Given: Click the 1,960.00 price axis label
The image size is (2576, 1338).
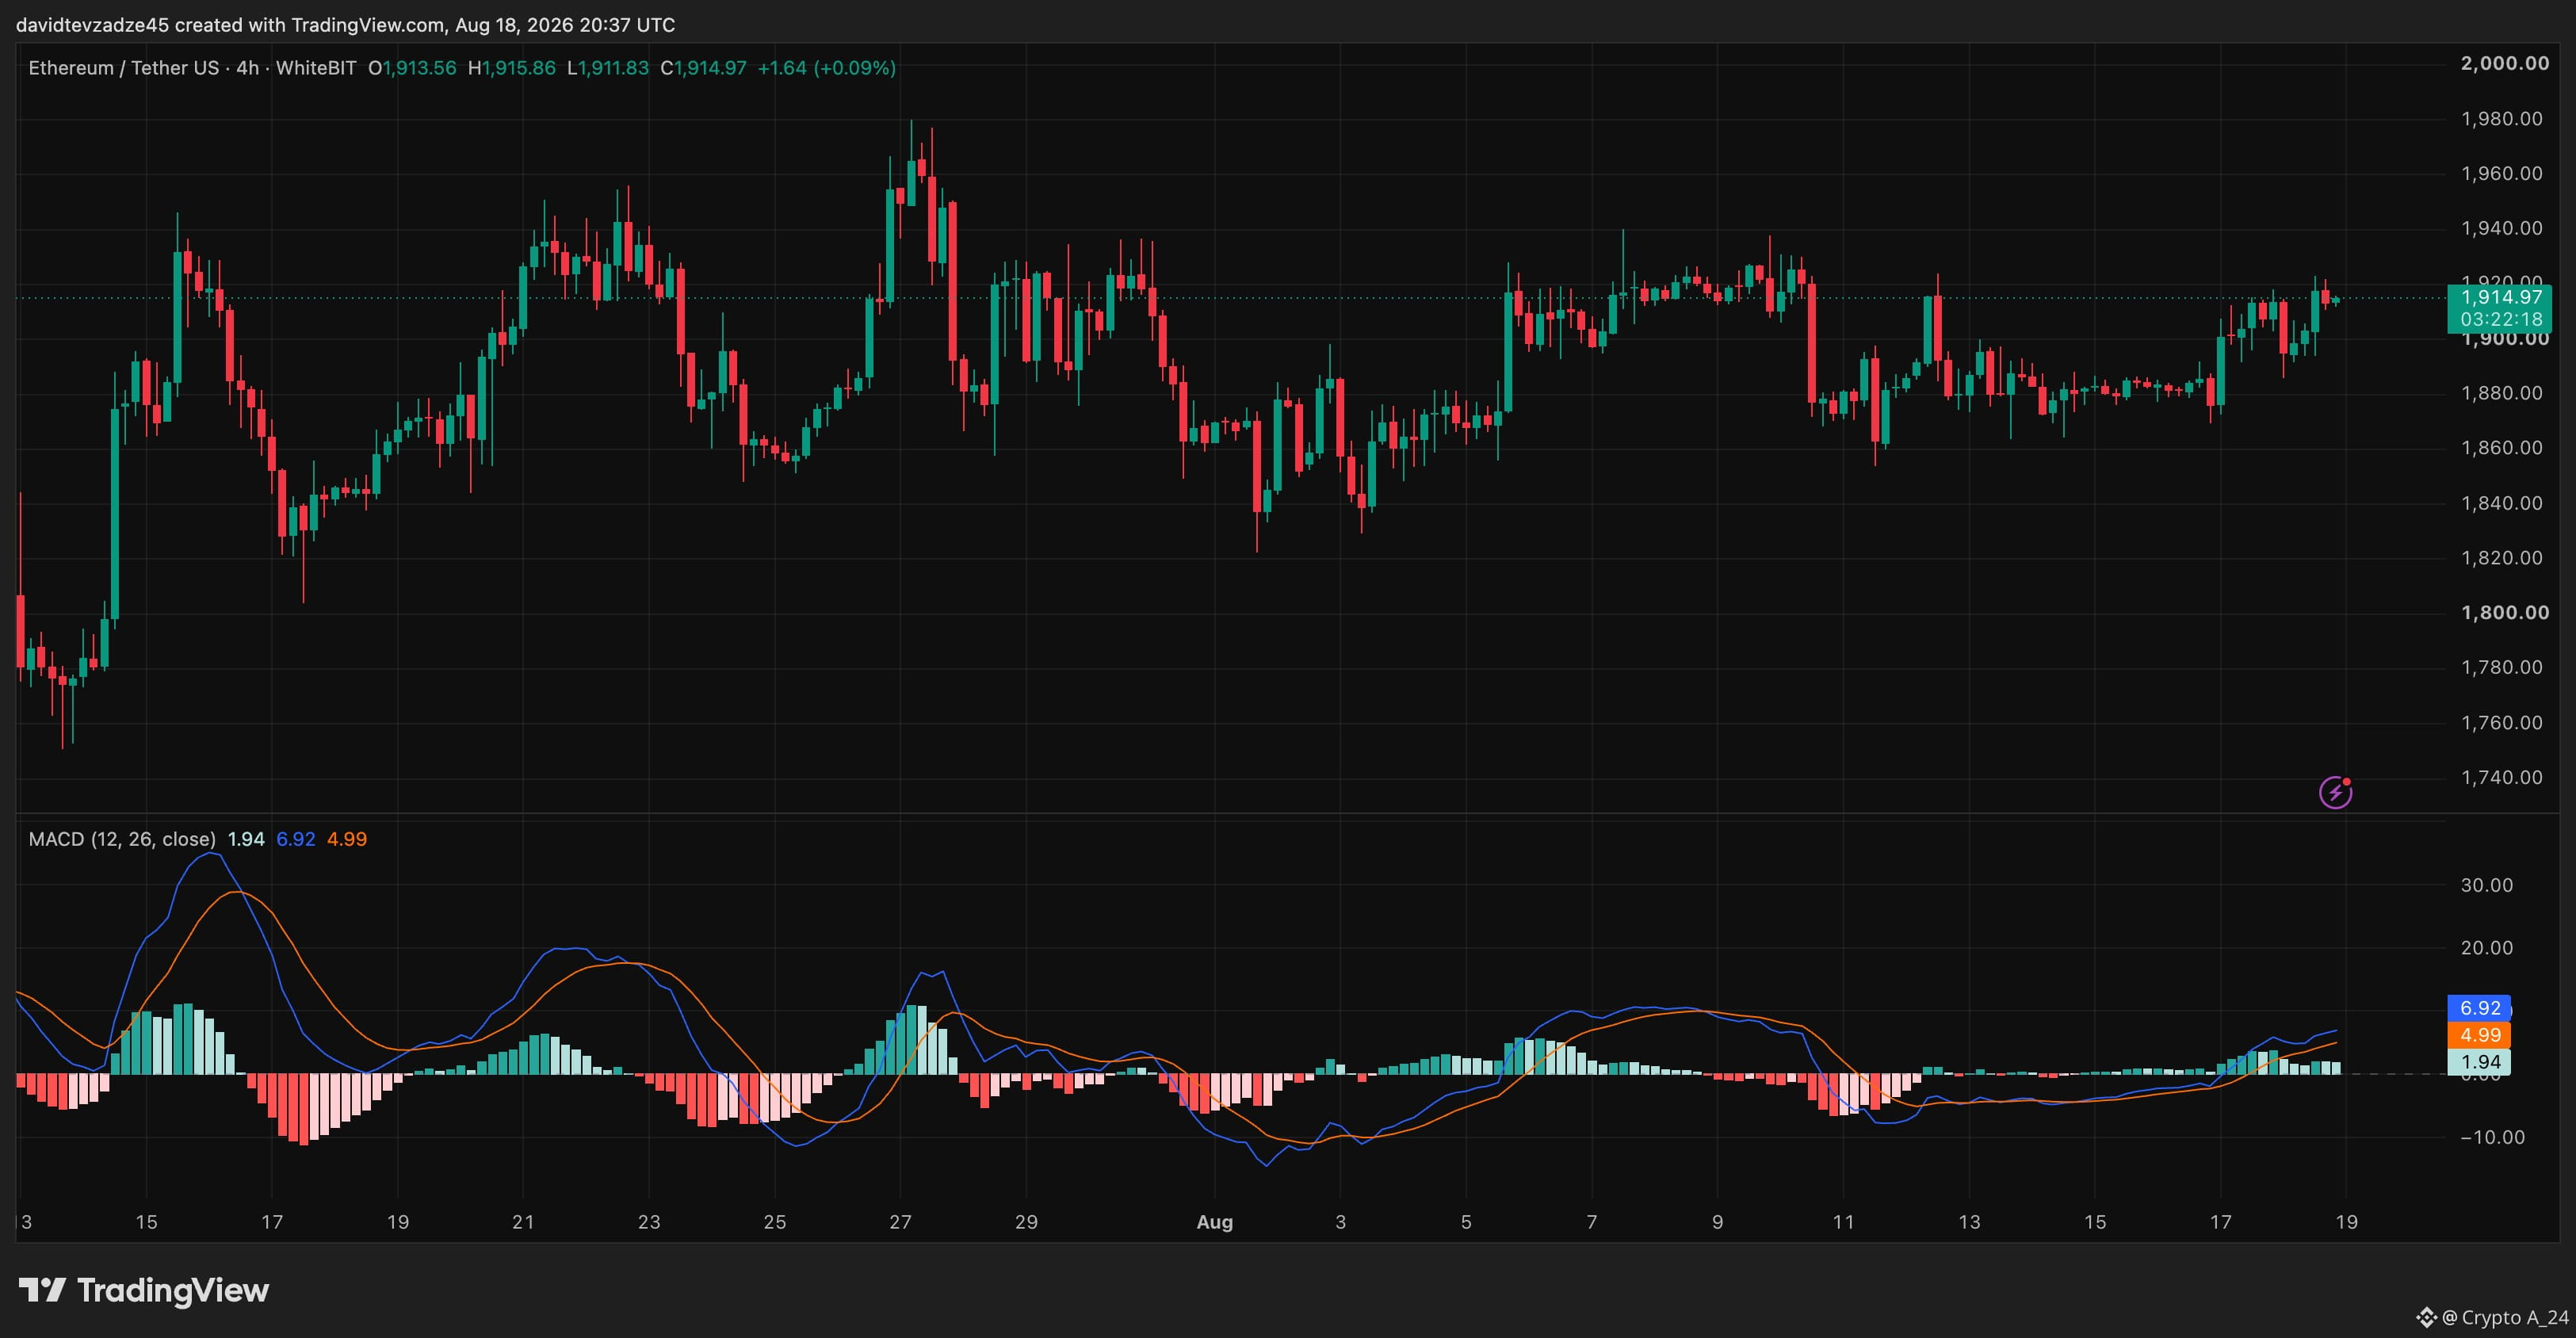Looking at the screenshot, I should (x=2501, y=173).
